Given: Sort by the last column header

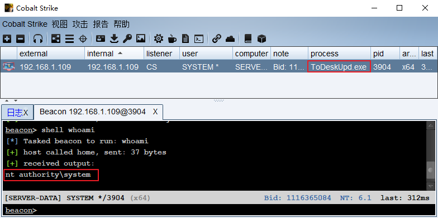Looking at the screenshot, I should [x=428, y=54].
